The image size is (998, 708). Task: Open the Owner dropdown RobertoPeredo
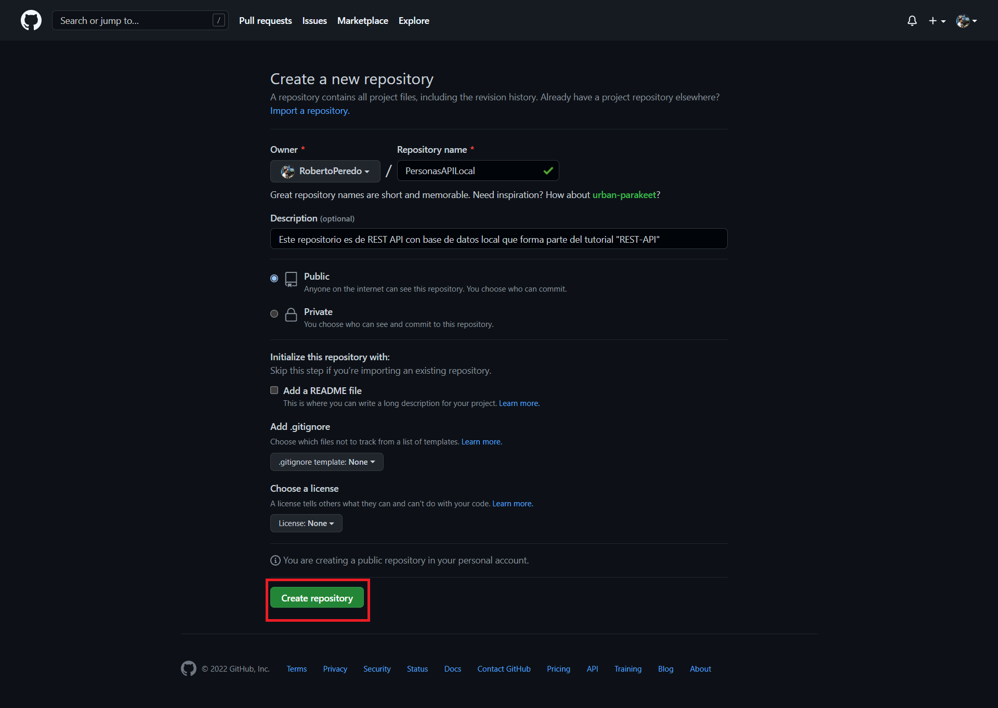click(x=325, y=171)
